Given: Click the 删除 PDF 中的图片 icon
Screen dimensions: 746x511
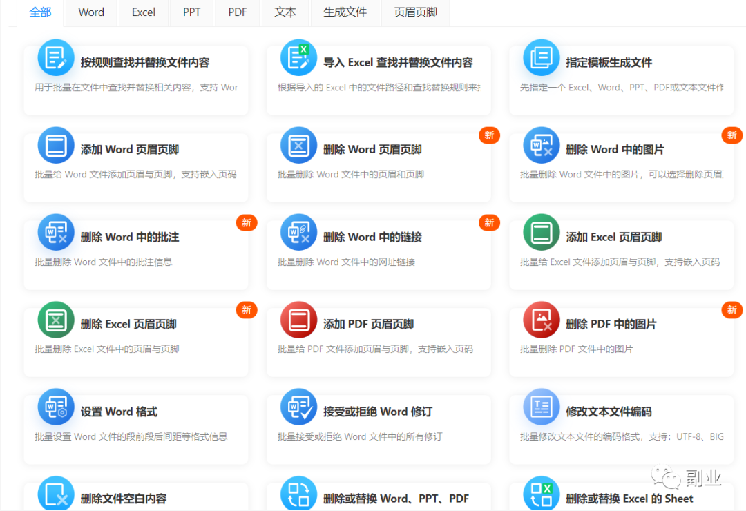Looking at the screenshot, I should (x=541, y=320).
